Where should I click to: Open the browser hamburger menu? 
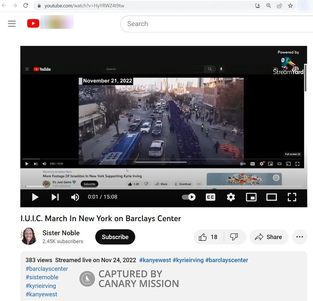(12, 23)
